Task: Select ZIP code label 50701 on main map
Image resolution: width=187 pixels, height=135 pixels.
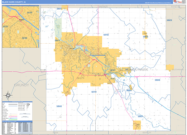Action: [94, 92]
